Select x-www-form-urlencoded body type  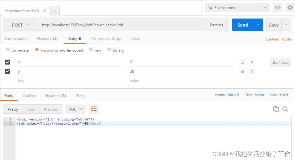click(37, 49)
